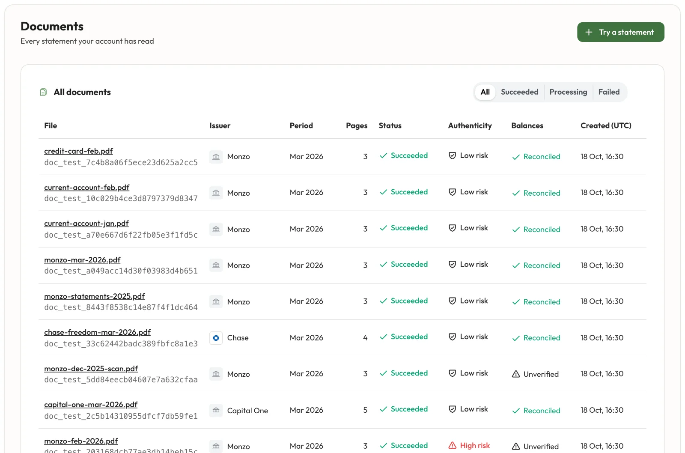
Task: Click the Created (UTC) column header
Action: (x=606, y=125)
